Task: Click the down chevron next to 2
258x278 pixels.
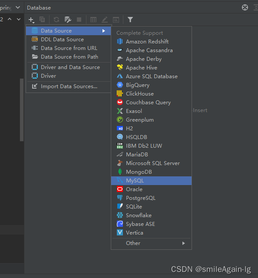Action: pos(19,19)
